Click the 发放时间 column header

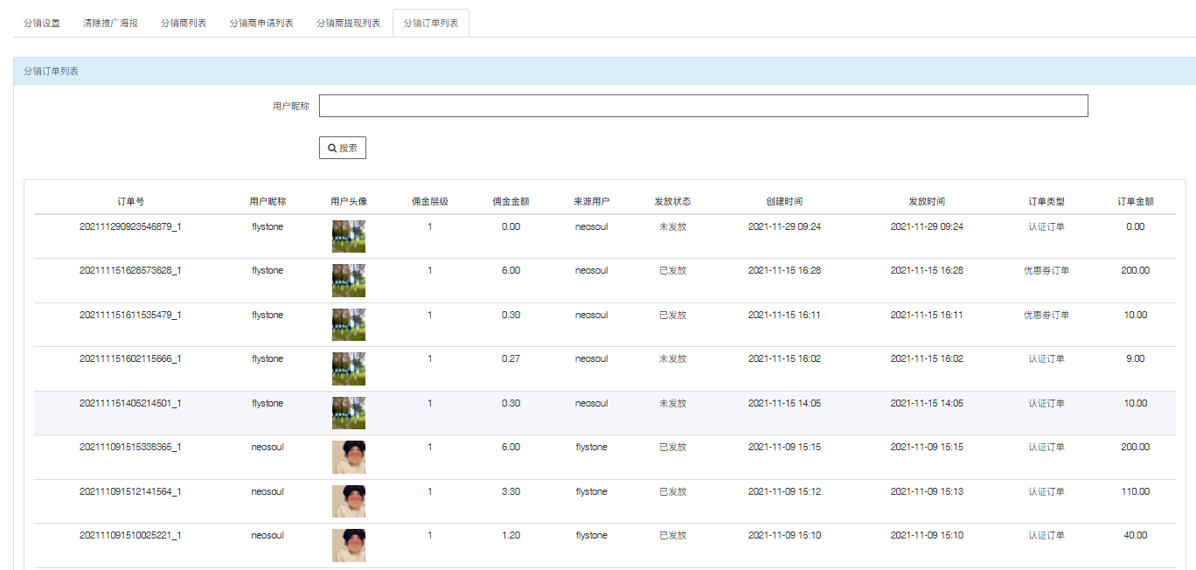(927, 201)
